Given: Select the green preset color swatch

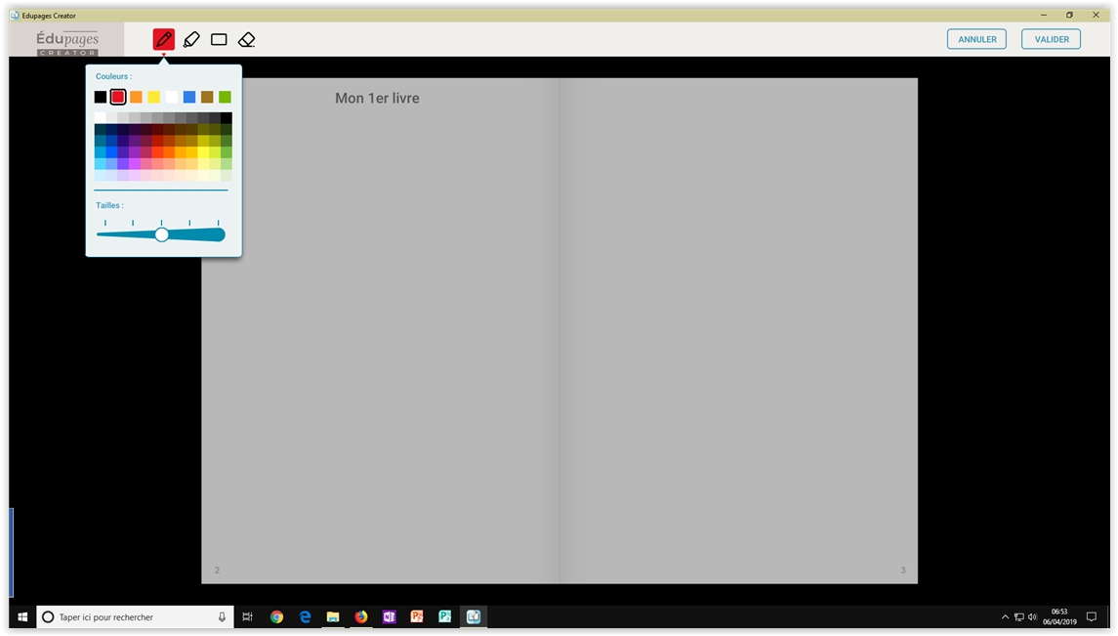Looking at the screenshot, I should tap(225, 97).
